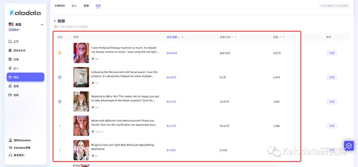Screen dimensions: 358x167
Task: Click the video icon beside sidebar 视频
Action: [10, 95]
